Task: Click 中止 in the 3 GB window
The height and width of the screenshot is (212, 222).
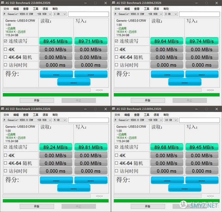Action: [x=190, y=100]
